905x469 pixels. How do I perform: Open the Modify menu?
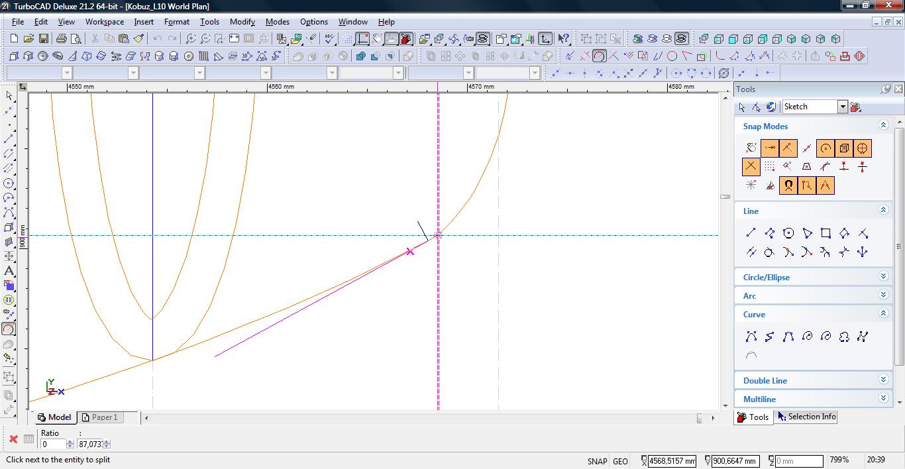[x=242, y=22]
